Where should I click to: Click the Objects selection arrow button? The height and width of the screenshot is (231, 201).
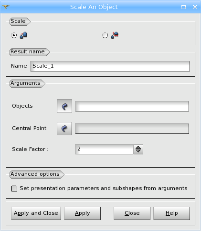click(64, 106)
